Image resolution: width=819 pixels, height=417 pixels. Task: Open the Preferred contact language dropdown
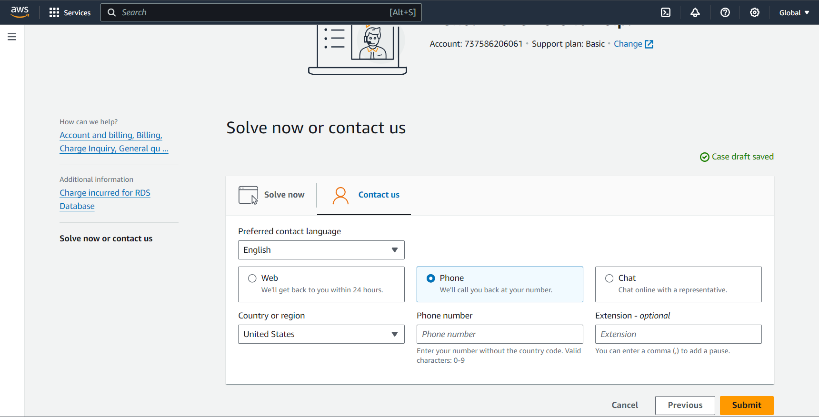pyautogui.click(x=321, y=250)
